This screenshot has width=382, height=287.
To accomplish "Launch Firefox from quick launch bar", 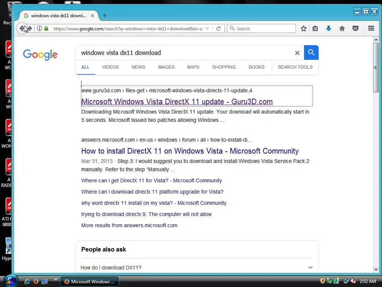I will point(36,281).
